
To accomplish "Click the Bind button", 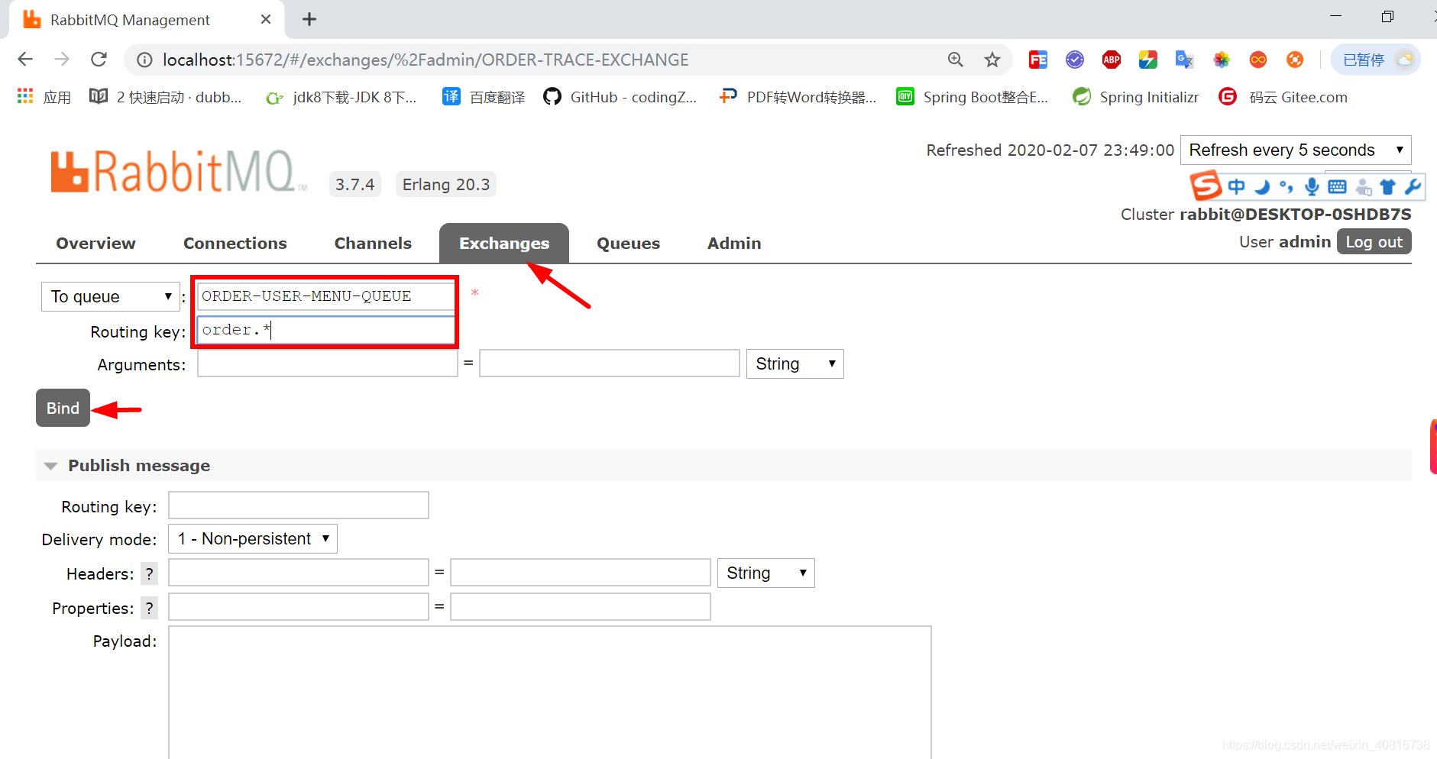I will click(x=63, y=408).
